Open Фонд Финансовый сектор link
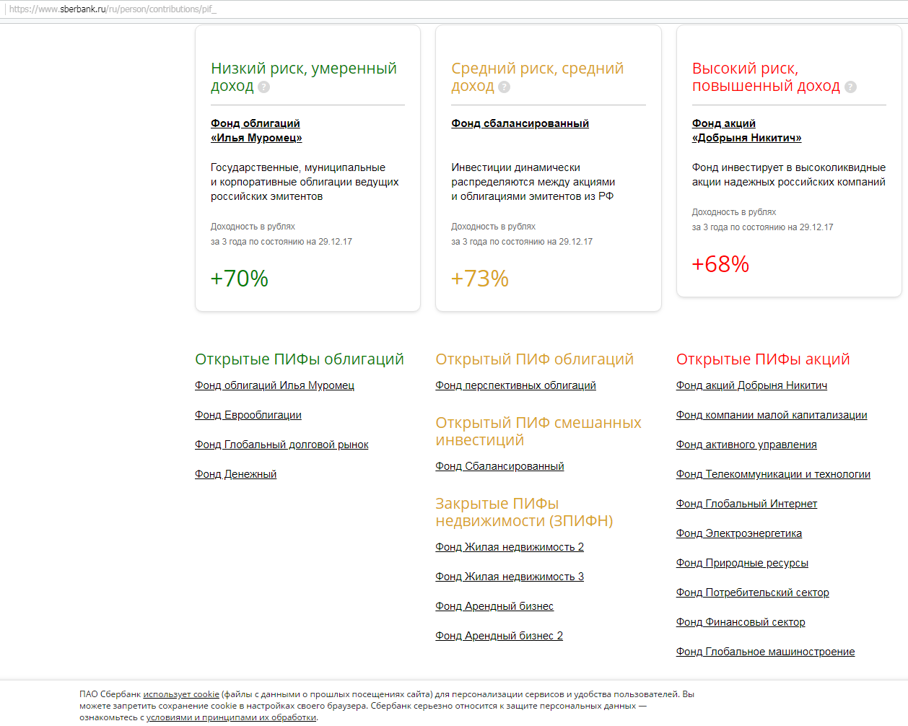 point(741,622)
